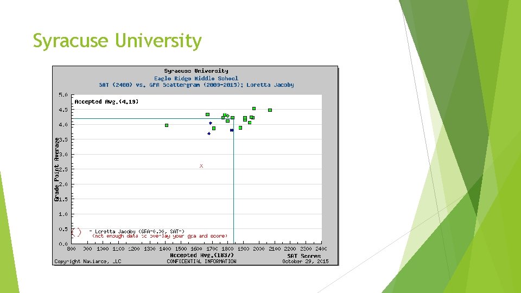Click the "800" x-axis tick label
521x293 pixels.
point(72,249)
